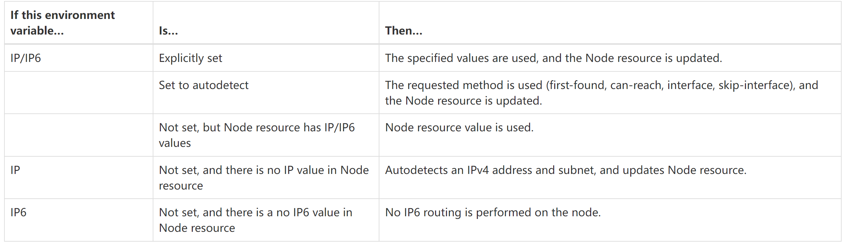Select the "Then..." column header
Screen dimensions: 844x244
[x=404, y=31]
